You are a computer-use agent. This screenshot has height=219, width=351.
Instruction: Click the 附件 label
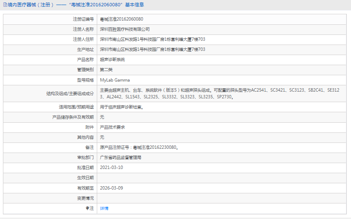pyautogui.click(x=90, y=127)
